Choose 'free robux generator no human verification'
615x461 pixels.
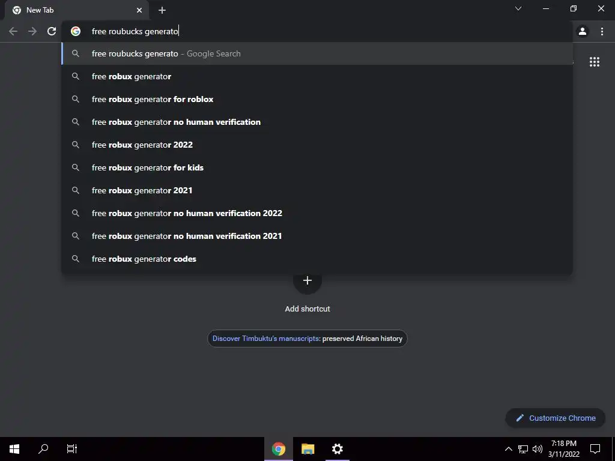317,122
